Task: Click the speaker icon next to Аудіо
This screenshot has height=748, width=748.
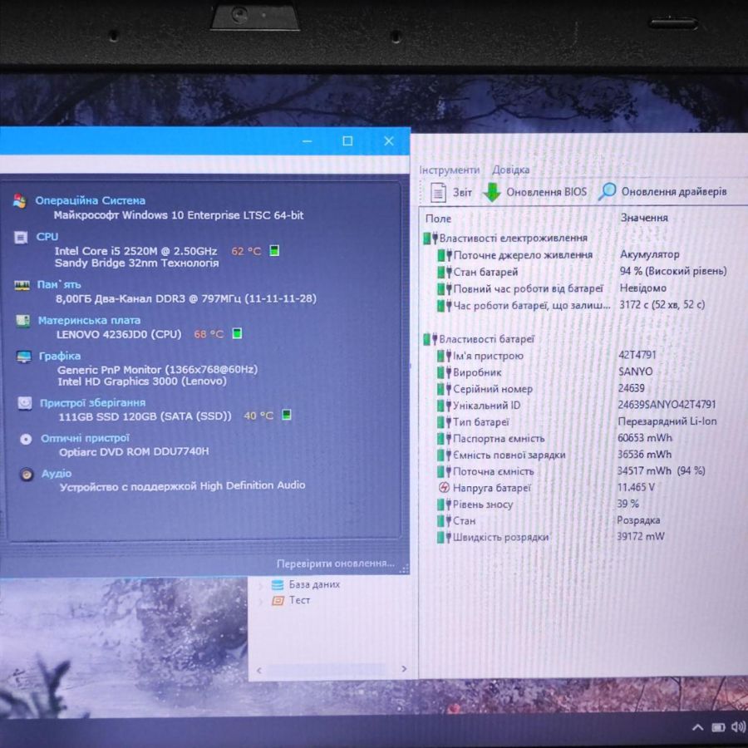Action: pyautogui.click(x=27, y=475)
